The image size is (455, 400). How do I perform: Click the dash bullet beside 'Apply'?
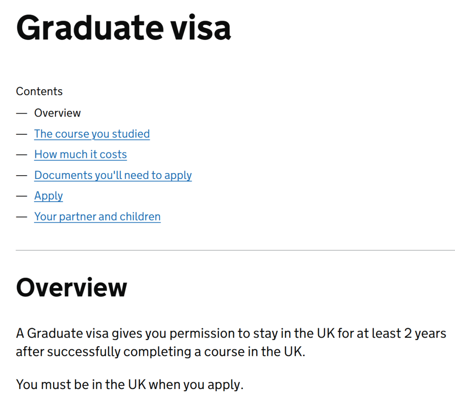(21, 196)
